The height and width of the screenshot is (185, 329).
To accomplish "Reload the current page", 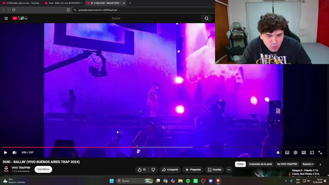I will pos(14,10).
